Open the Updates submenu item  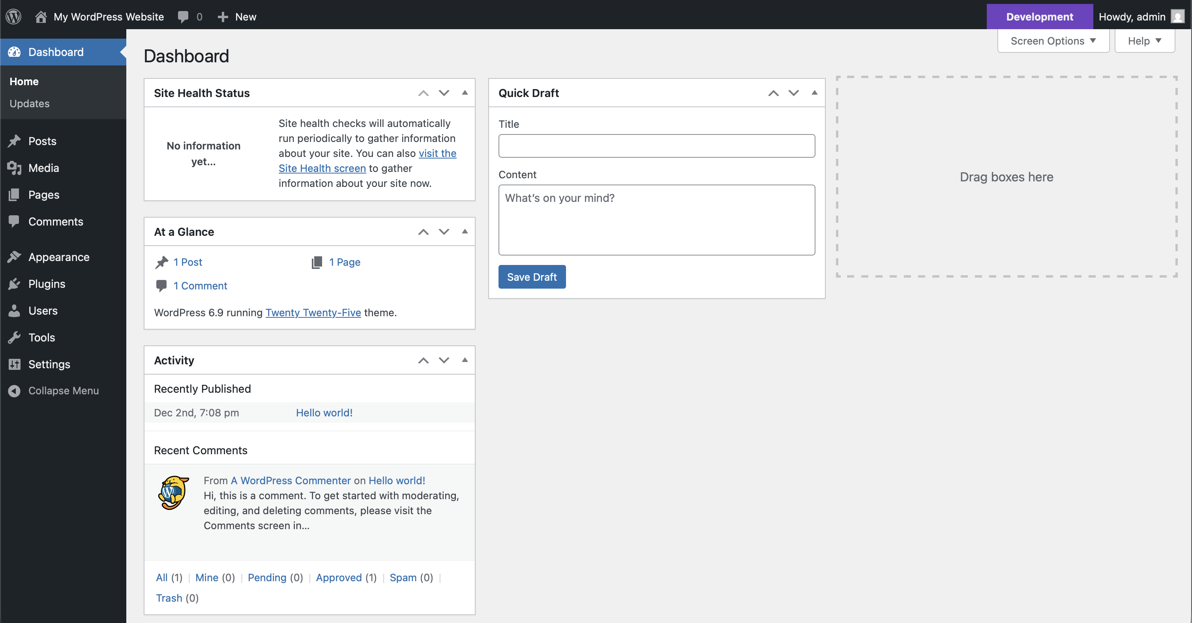click(30, 104)
